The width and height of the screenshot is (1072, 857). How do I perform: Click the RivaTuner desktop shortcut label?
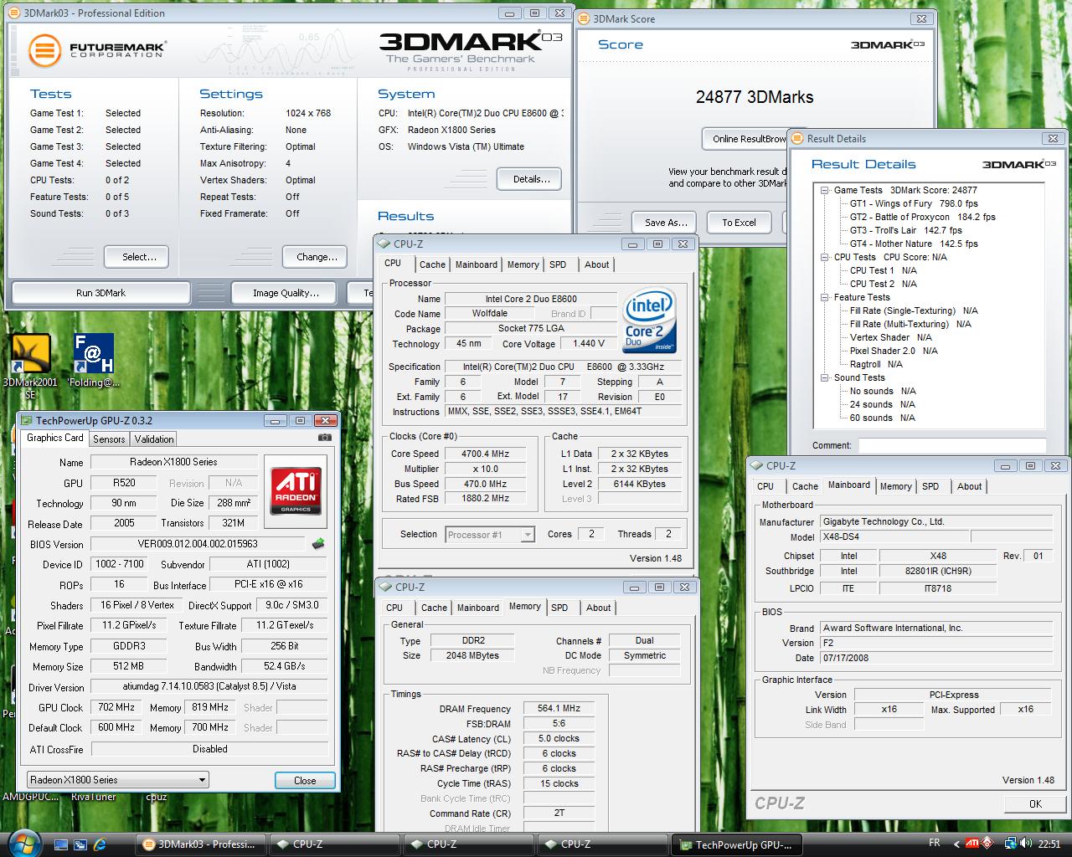click(x=92, y=798)
